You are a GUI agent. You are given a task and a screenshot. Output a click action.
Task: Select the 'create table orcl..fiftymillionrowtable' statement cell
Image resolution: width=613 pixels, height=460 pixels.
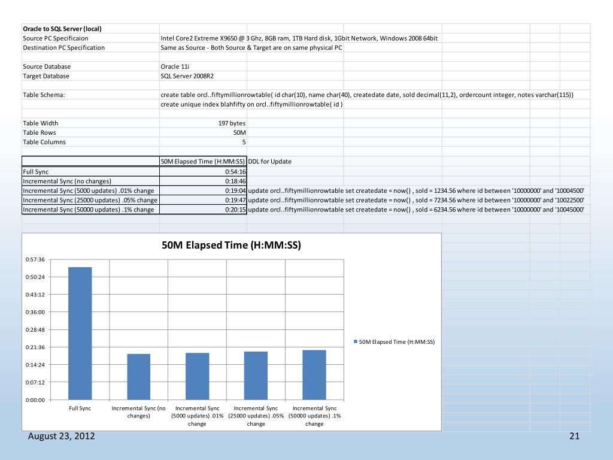[x=367, y=95]
